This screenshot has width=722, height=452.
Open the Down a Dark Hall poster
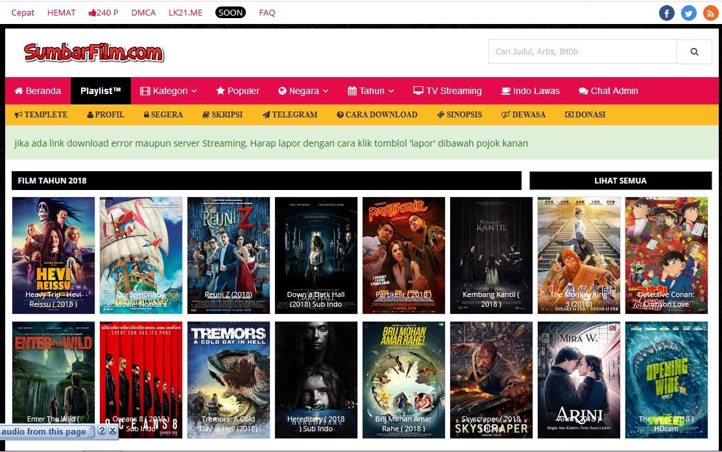[316, 256]
